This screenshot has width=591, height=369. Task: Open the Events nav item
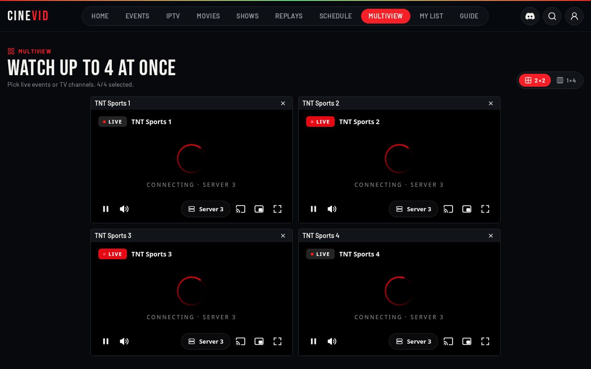click(138, 16)
